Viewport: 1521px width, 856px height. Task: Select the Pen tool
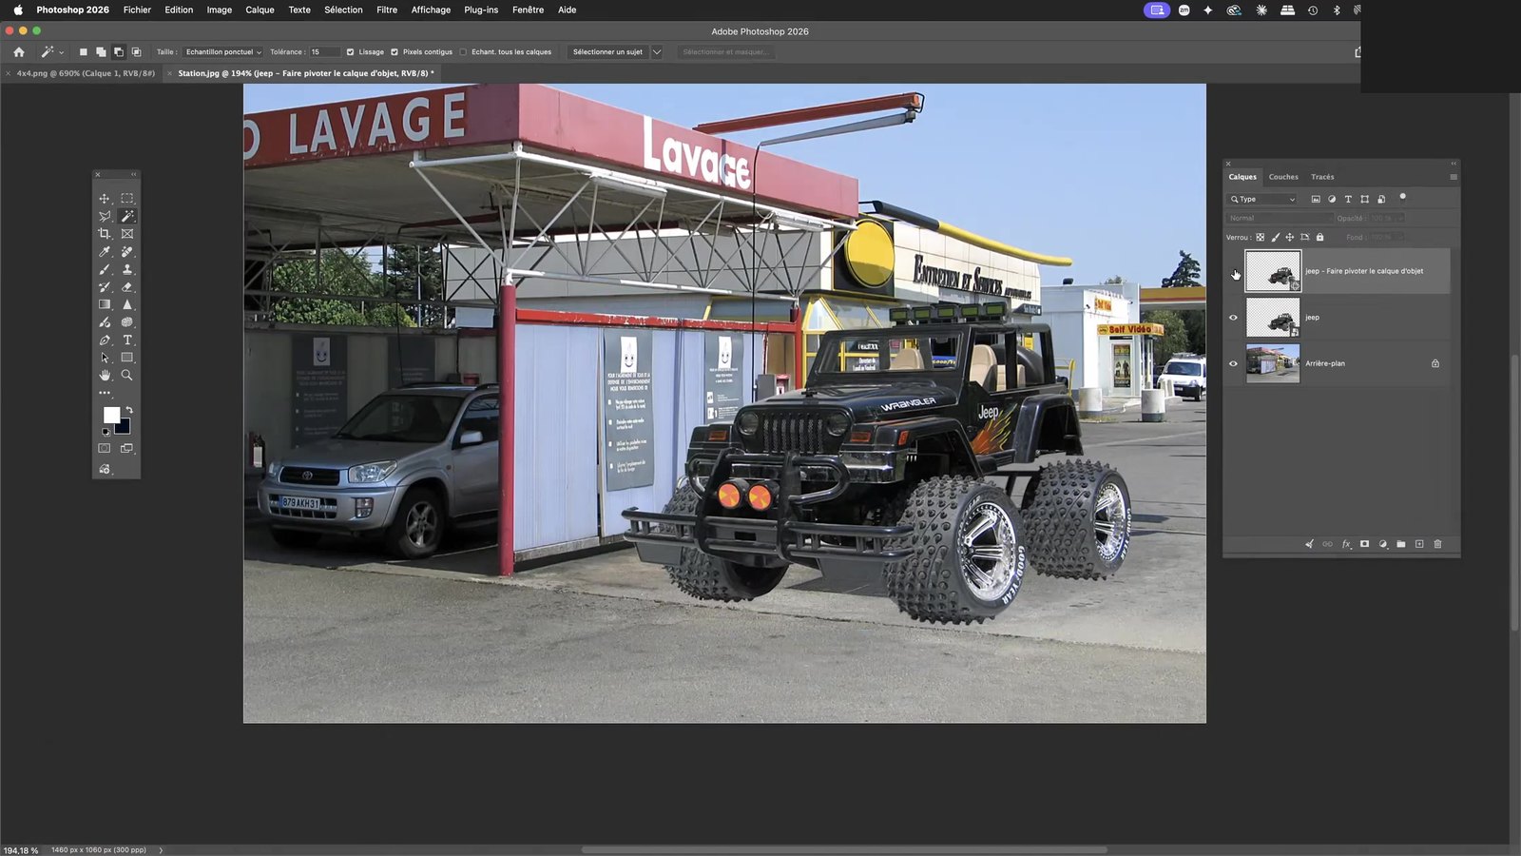click(105, 340)
